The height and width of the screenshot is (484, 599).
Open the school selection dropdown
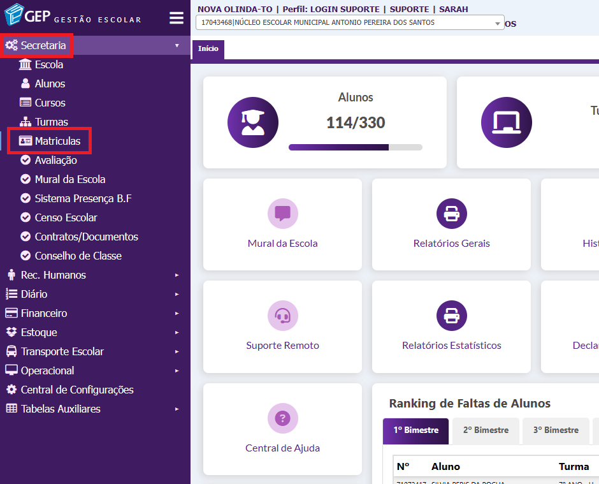pyautogui.click(x=350, y=23)
